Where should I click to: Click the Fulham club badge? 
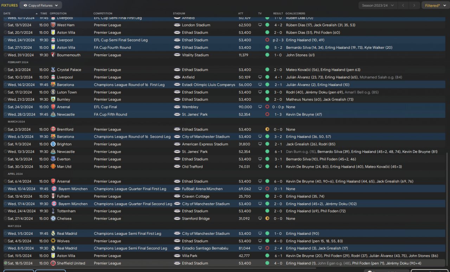pos(53,196)
